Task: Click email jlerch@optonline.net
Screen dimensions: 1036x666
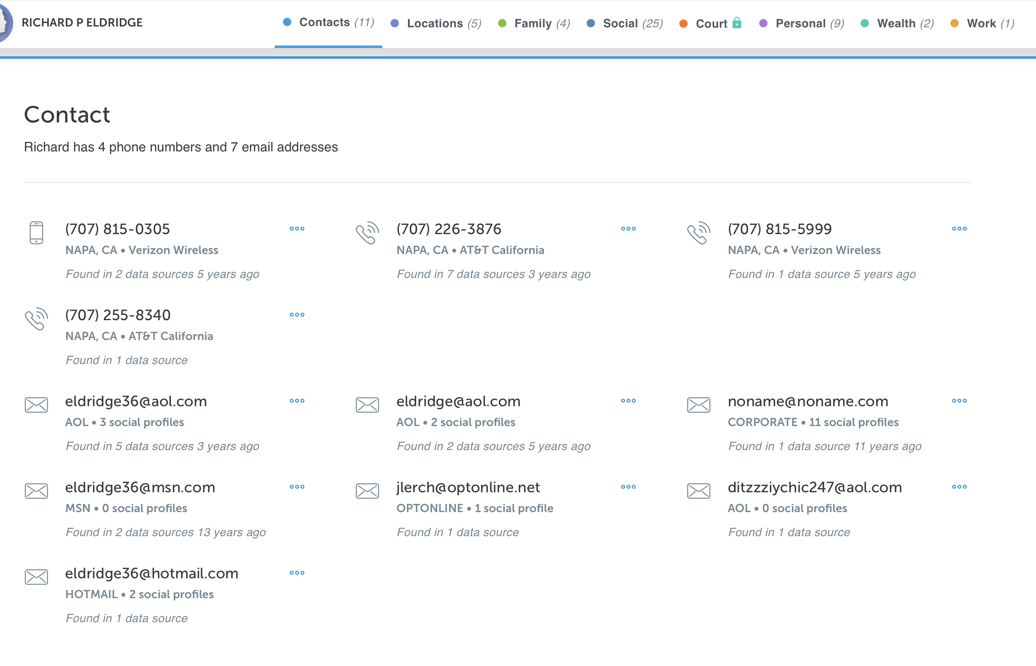Action: pos(468,487)
